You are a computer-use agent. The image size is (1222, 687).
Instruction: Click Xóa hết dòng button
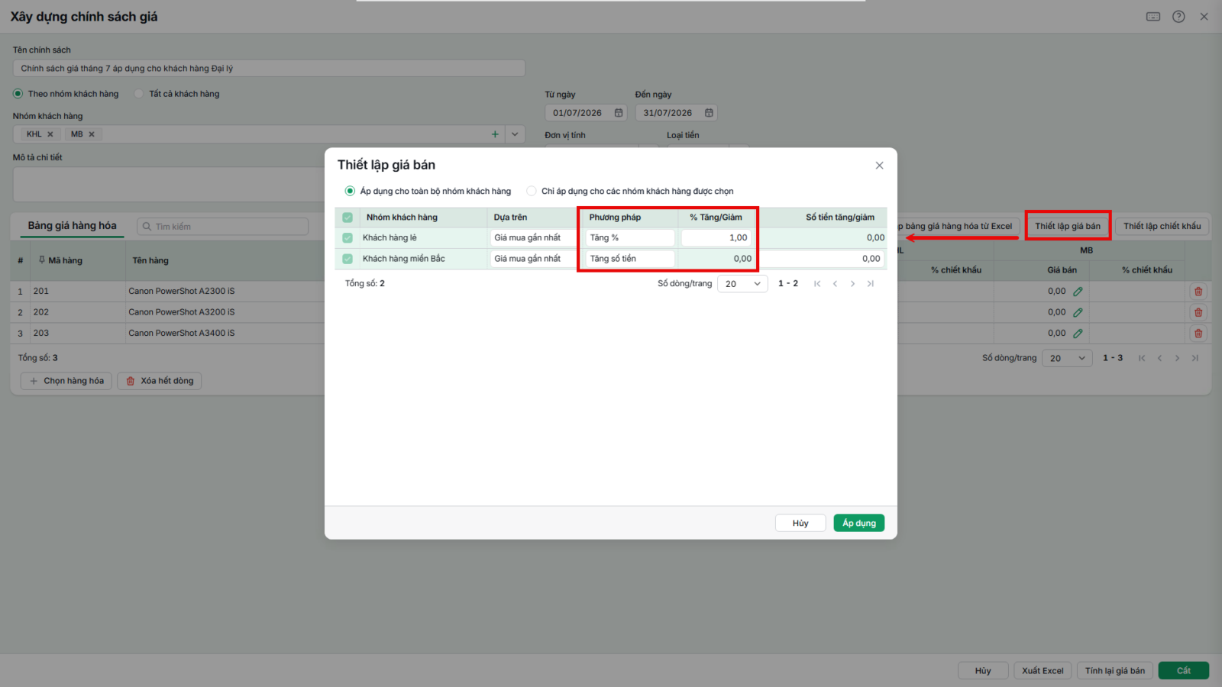tap(160, 381)
